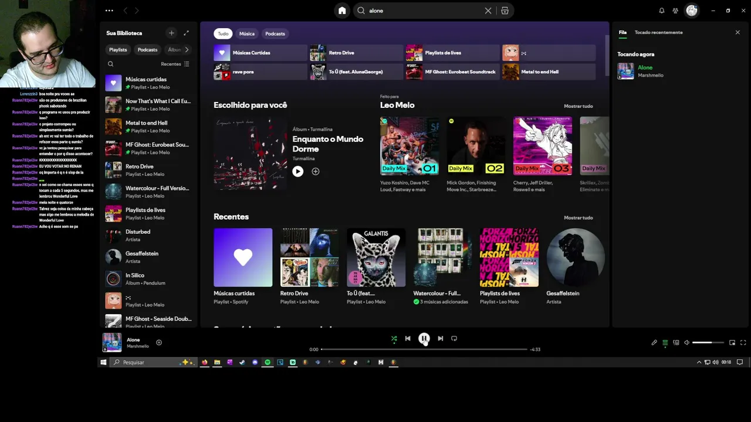Open Now That's What I Call Eu... playlist
751x422 pixels.
point(148,105)
